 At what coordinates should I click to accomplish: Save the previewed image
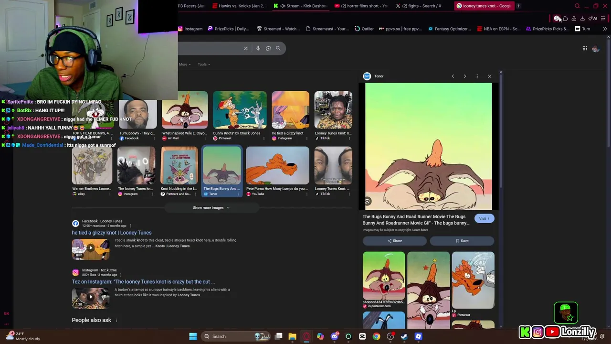(x=462, y=241)
